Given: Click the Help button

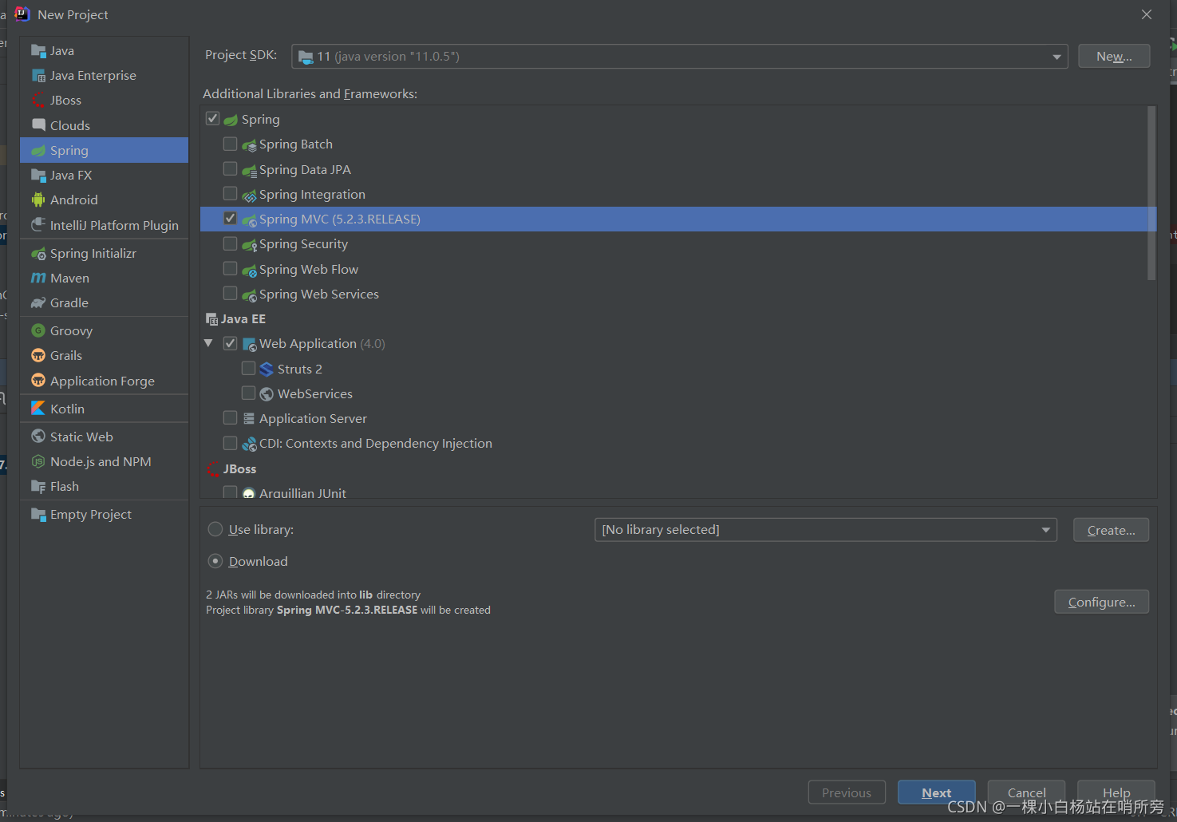Looking at the screenshot, I should point(1116,792).
